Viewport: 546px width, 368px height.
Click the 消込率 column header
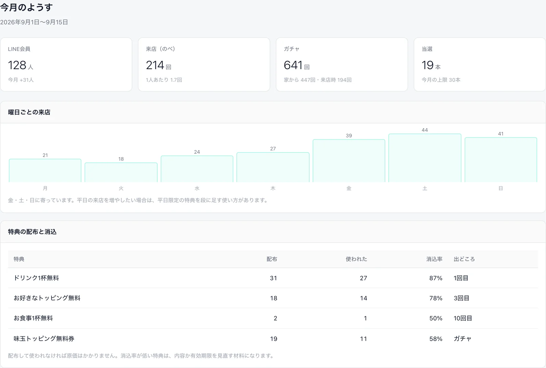(x=434, y=259)
